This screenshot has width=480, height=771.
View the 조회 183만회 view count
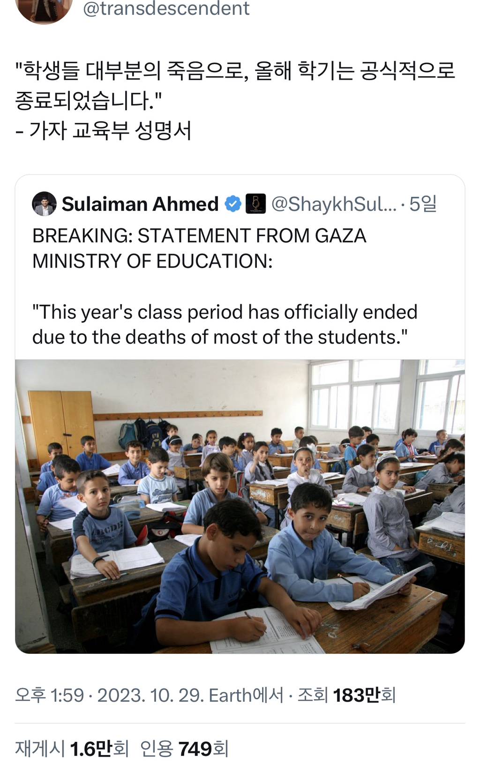pyautogui.click(x=347, y=695)
